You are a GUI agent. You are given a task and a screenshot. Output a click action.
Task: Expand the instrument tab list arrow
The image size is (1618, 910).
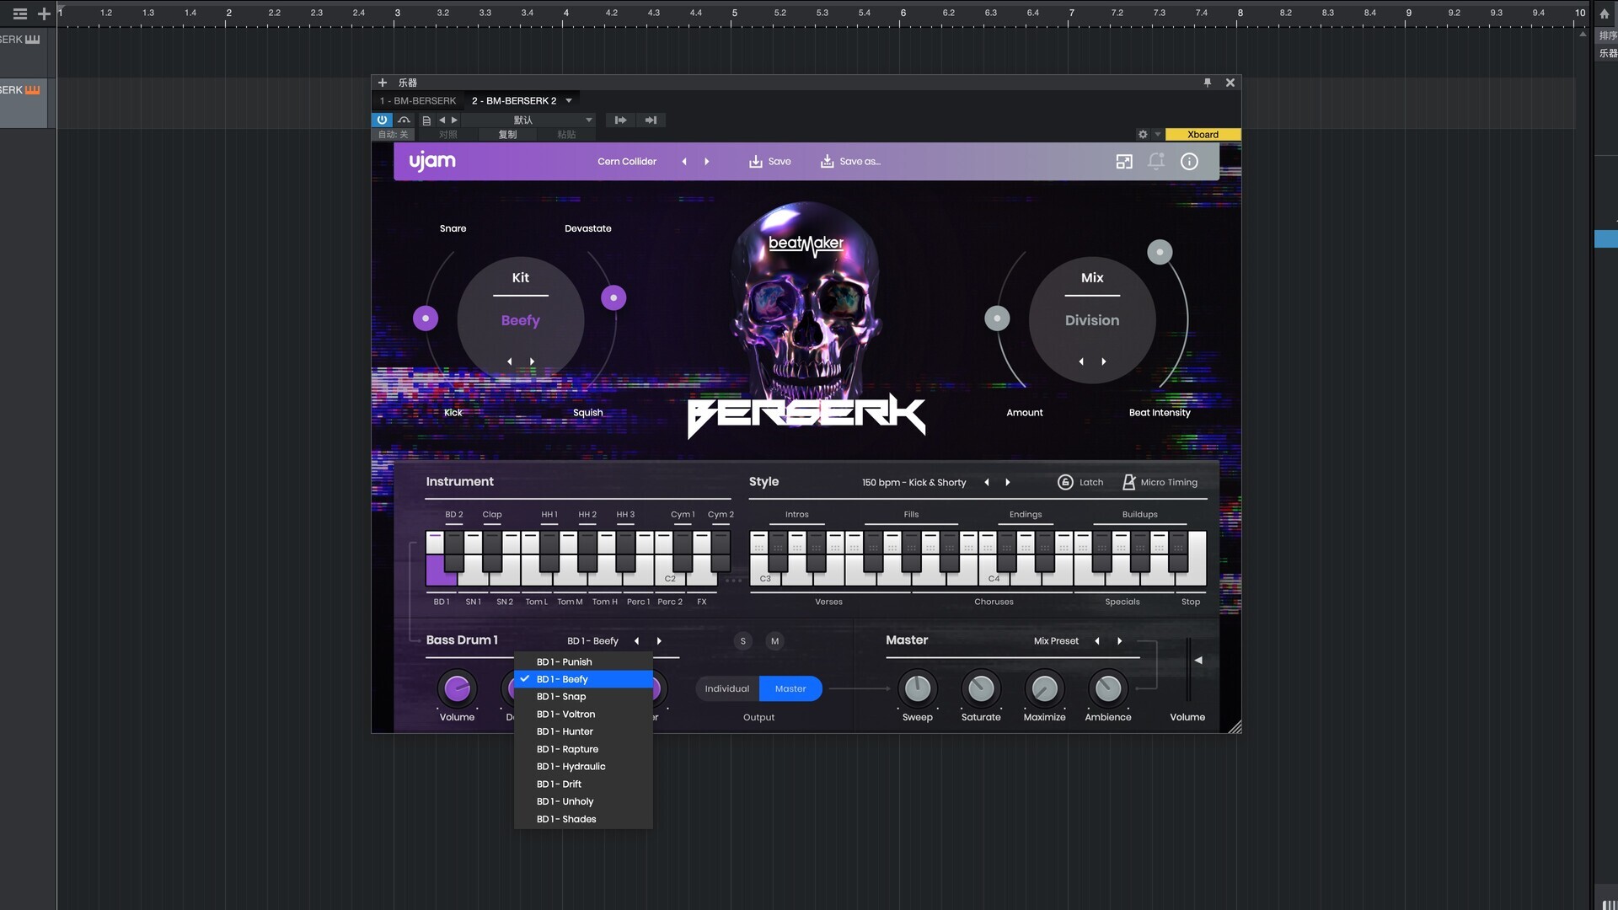coord(569,100)
